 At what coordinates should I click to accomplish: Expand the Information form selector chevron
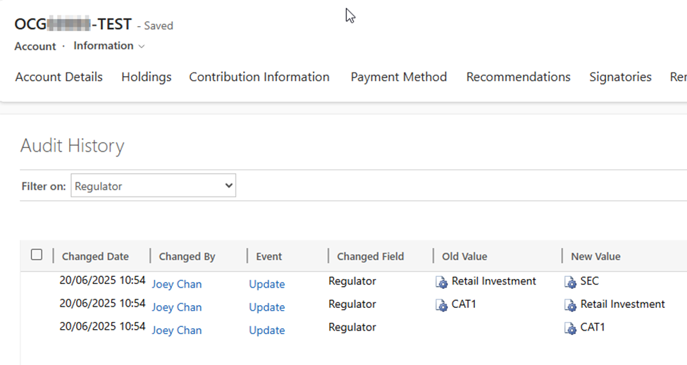coord(142,47)
